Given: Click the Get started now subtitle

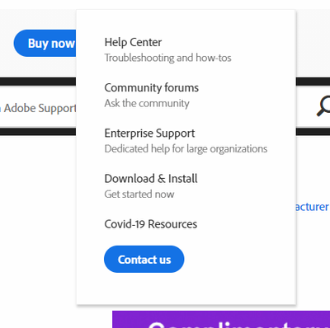Looking at the screenshot, I should pos(139,194).
